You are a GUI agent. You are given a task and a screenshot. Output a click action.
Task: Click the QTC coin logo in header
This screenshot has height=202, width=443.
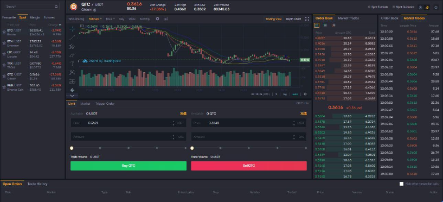[74, 7]
